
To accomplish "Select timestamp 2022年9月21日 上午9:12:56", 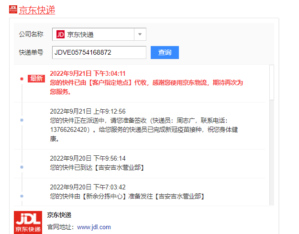I will click(88, 111).
